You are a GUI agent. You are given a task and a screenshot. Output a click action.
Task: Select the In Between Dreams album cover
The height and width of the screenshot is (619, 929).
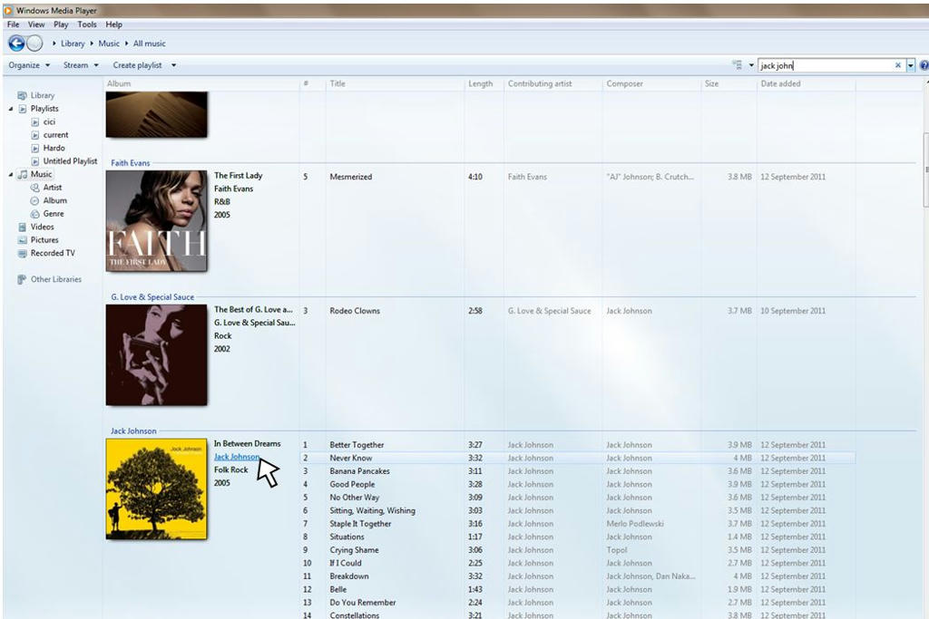(x=156, y=488)
